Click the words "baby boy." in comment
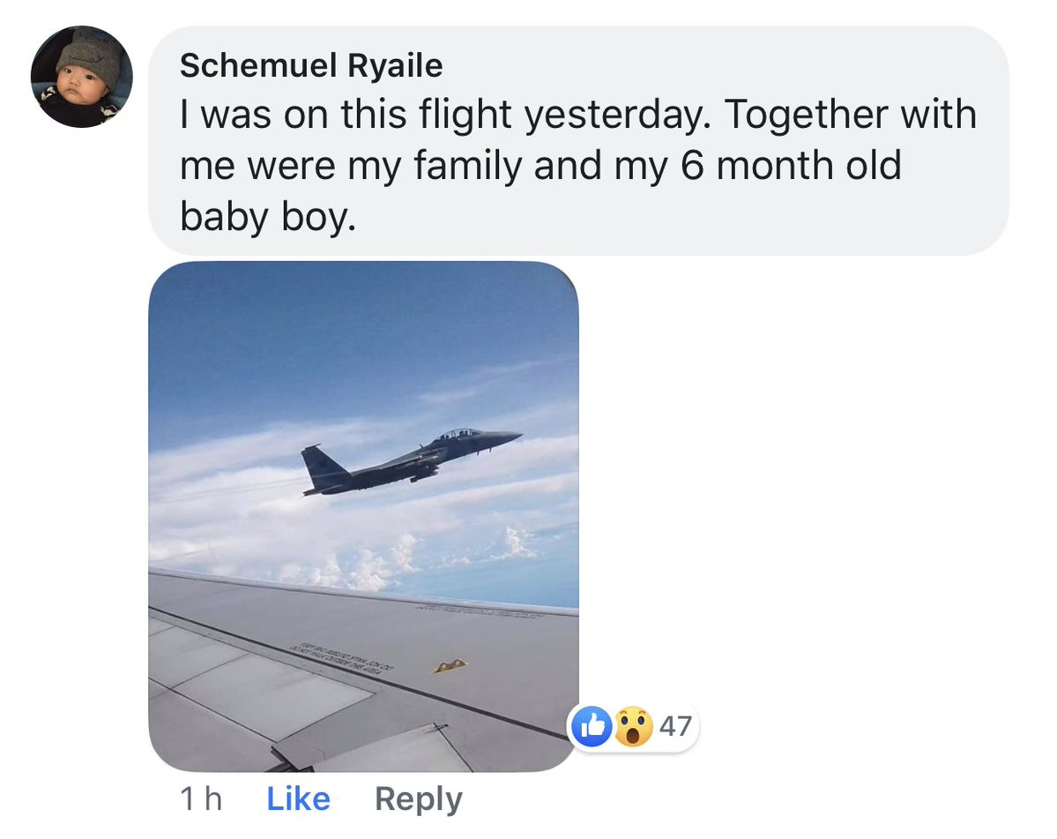Image resolution: width=1057 pixels, height=839 pixels. (268, 217)
